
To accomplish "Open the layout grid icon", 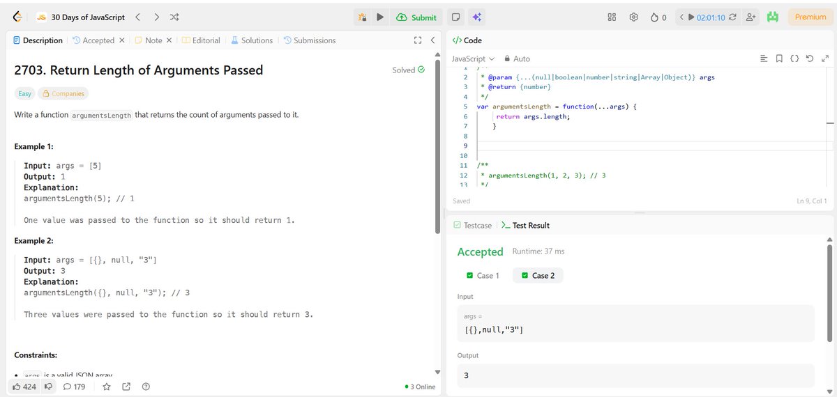I will tap(612, 17).
